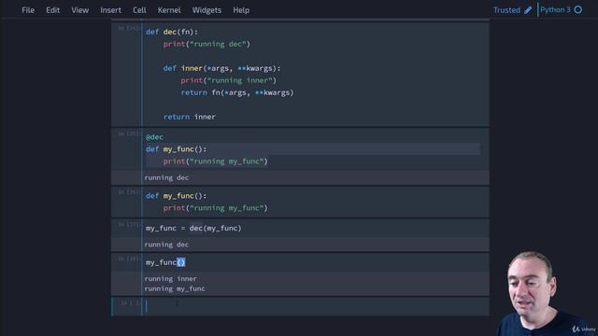The width and height of the screenshot is (598, 336).
Task: Open the Widgets menu
Action: [206, 10]
